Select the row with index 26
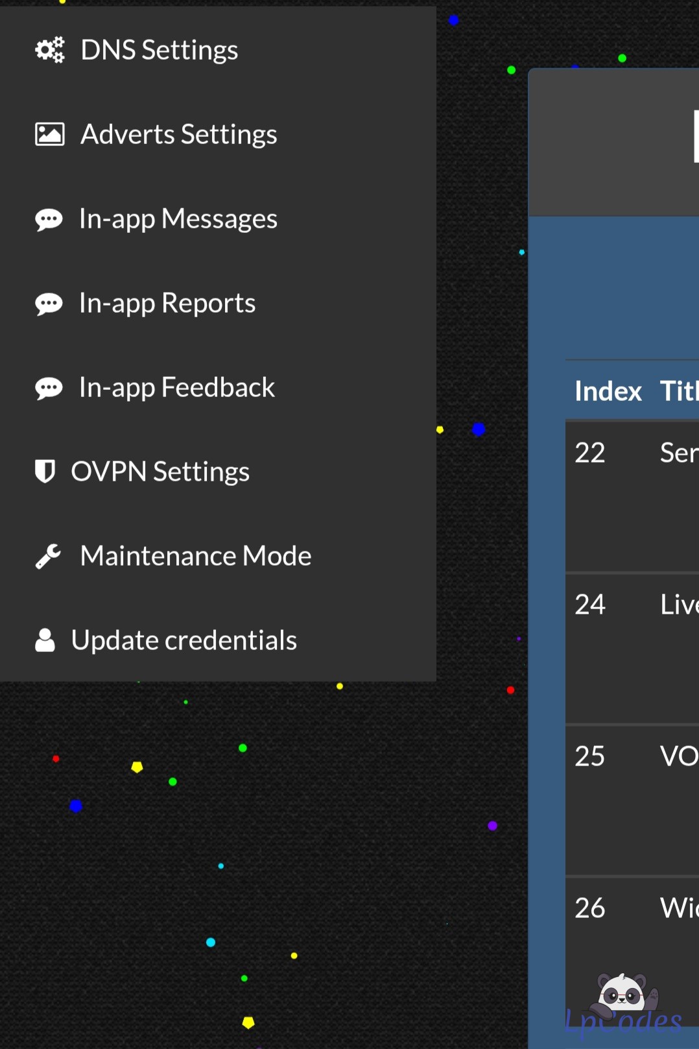The image size is (699, 1049). tap(632, 952)
